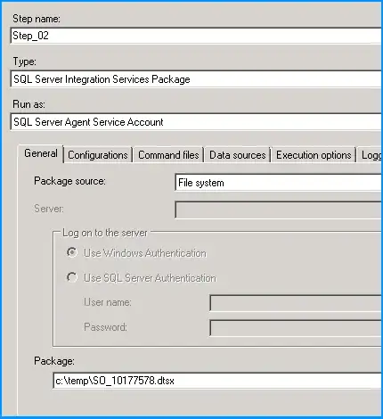Click the Package label above the path
This screenshot has width=383, height=419.
point(54,361)
